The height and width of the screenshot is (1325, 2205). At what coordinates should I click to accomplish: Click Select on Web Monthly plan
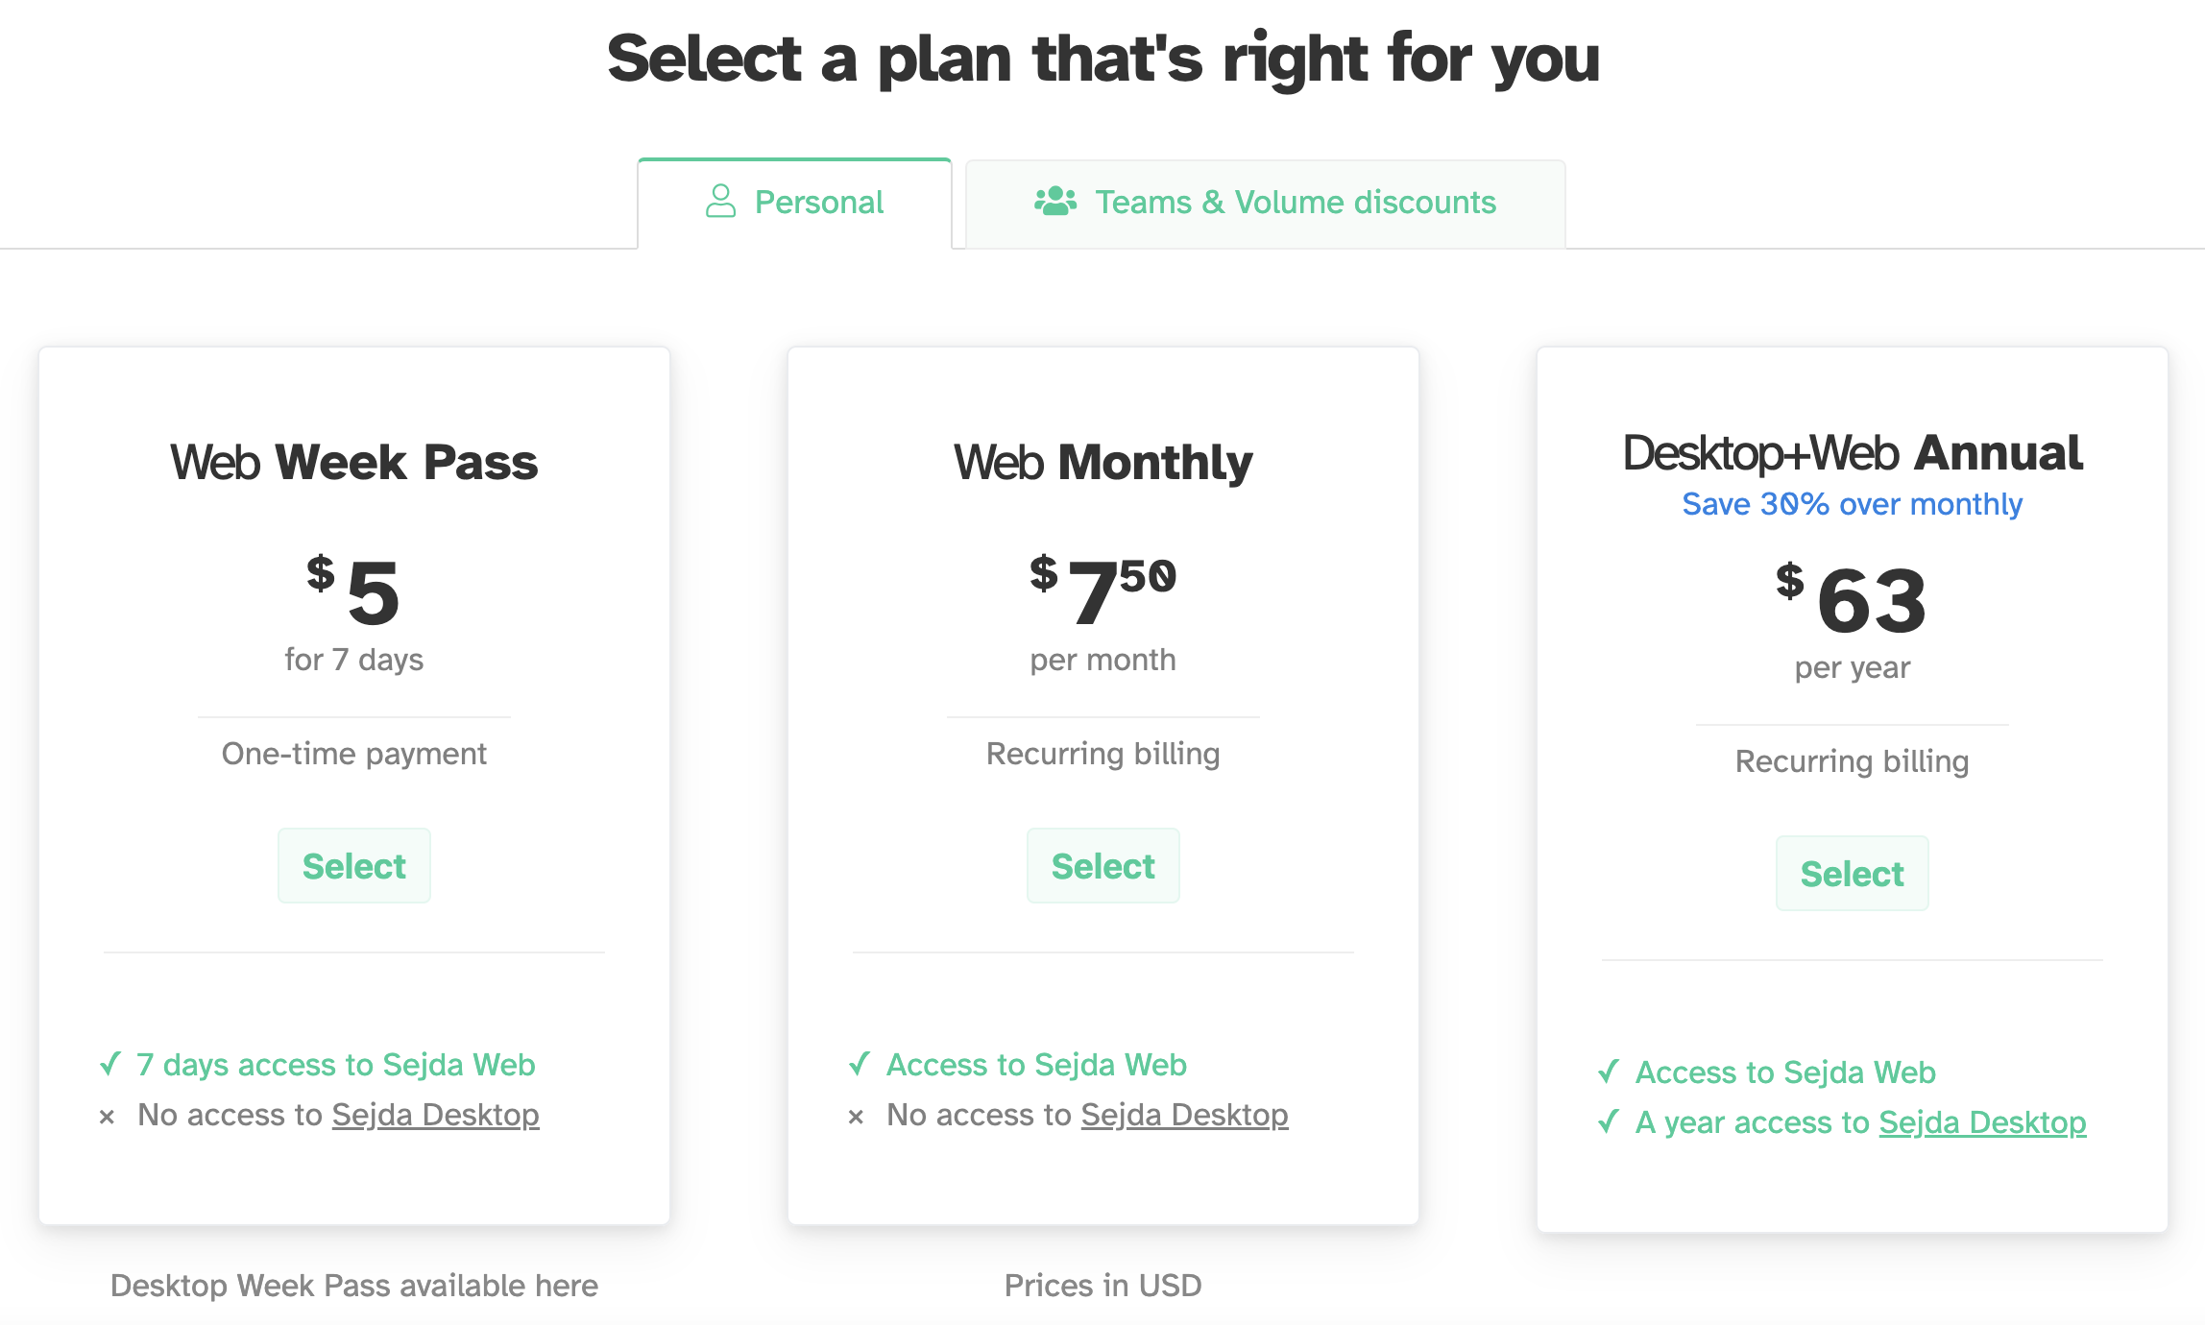click(x=1102, y=865)
